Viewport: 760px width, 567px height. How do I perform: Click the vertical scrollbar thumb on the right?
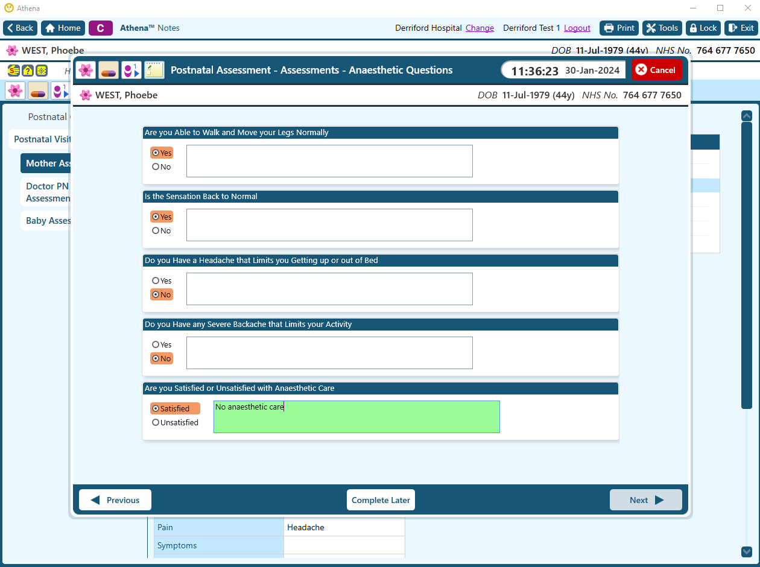[747, 265]
